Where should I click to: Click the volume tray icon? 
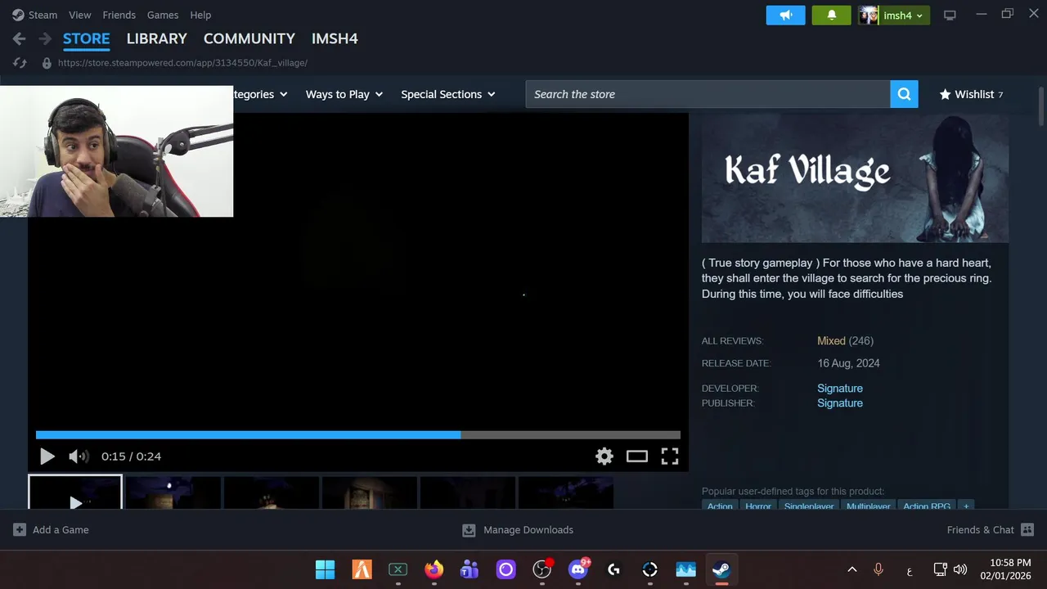960,569
